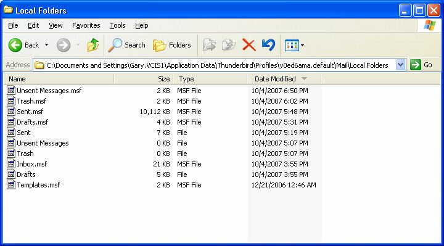This screenshot has width=444, height=246.
Task: Click the Copy To toolbar icon
Action: click(229, 45)
